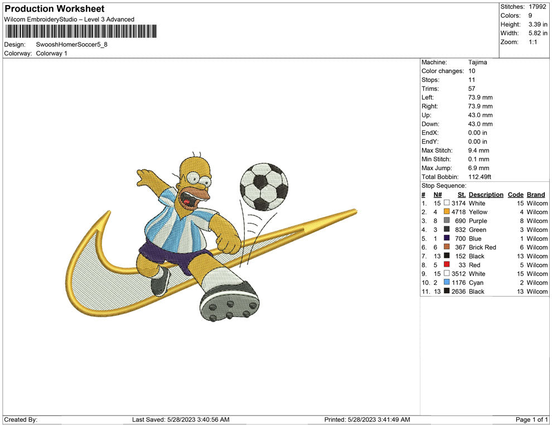Click the Brand column header

pyautogui.click(x=536, y=194)
